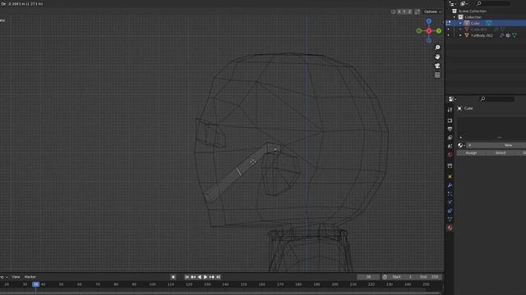Open the View menu in timeline
526x295 pixels.
pyautogui.click(x=16, y=277)
